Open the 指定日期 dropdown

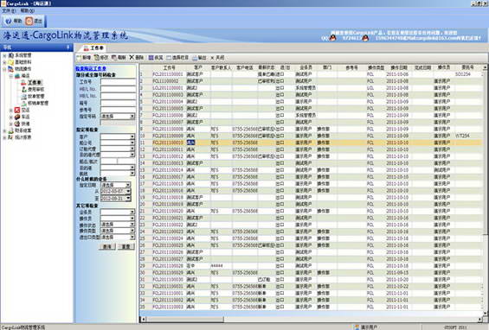[128, 185]
